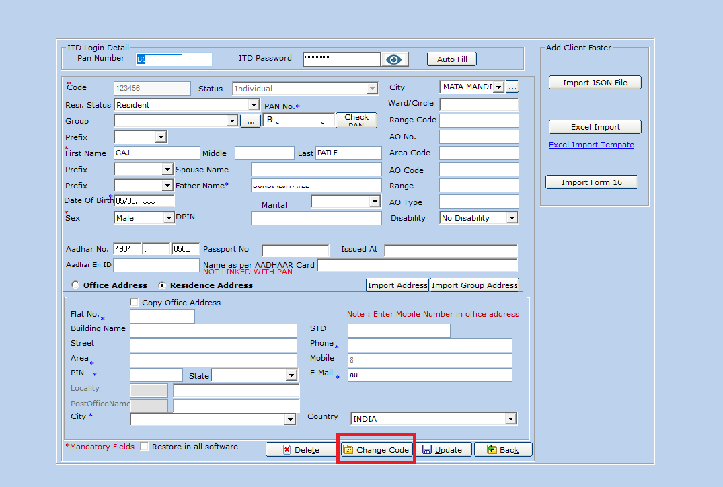Click the AO No. field
Screen dimensions: 723x487
[479, 137]
